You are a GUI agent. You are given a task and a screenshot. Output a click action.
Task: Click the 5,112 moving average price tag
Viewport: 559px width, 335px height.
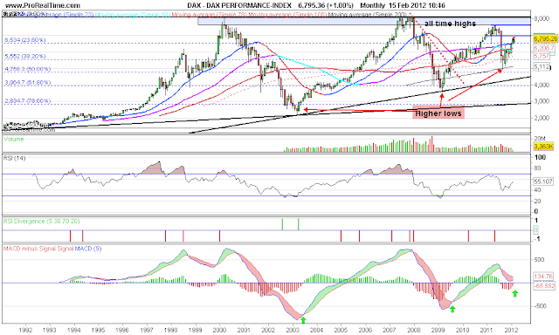tap(542, 66)
